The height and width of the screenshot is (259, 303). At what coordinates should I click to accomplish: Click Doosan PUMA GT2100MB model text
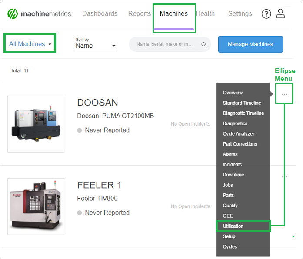click(115, 116)
